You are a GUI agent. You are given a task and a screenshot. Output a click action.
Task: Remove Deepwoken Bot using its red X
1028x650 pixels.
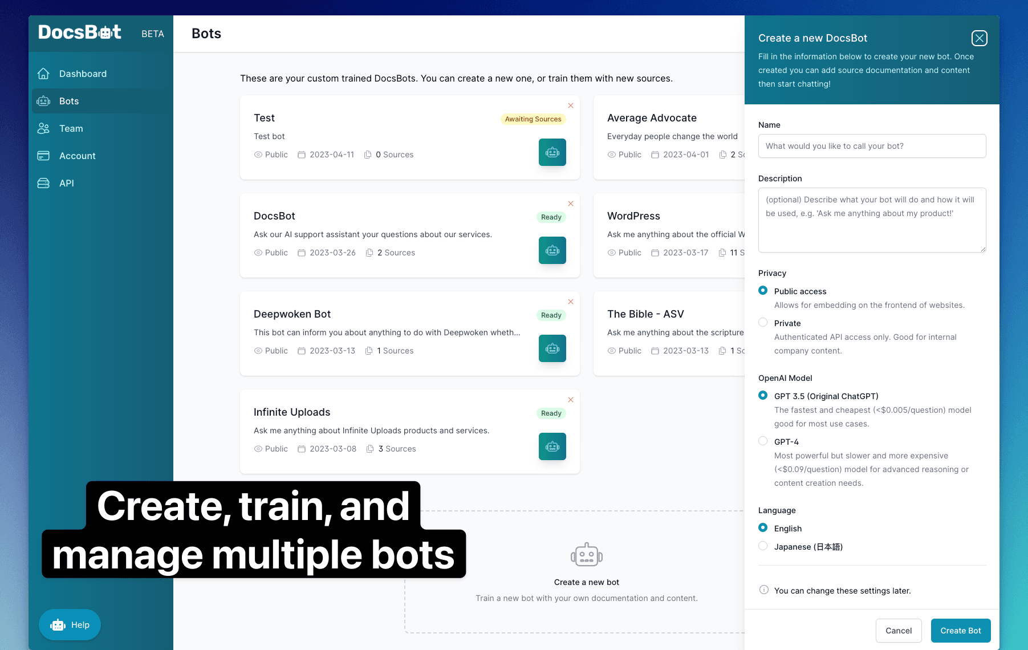tap(571, 302)
